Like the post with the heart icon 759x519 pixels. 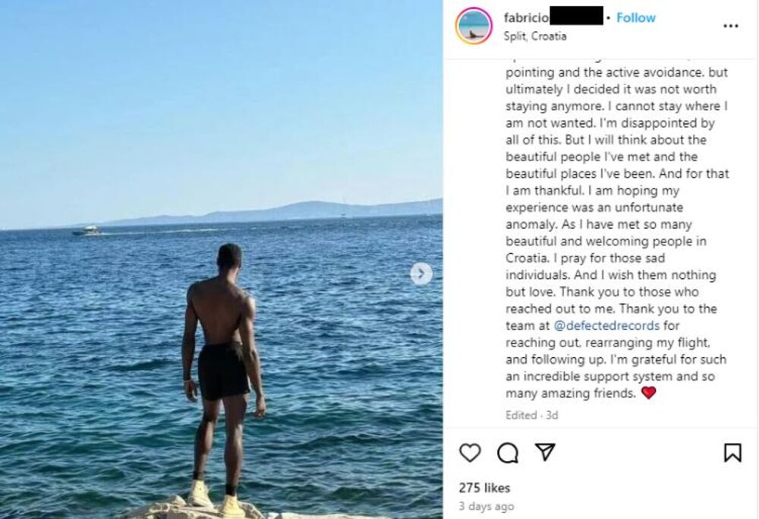click(470, 453)
